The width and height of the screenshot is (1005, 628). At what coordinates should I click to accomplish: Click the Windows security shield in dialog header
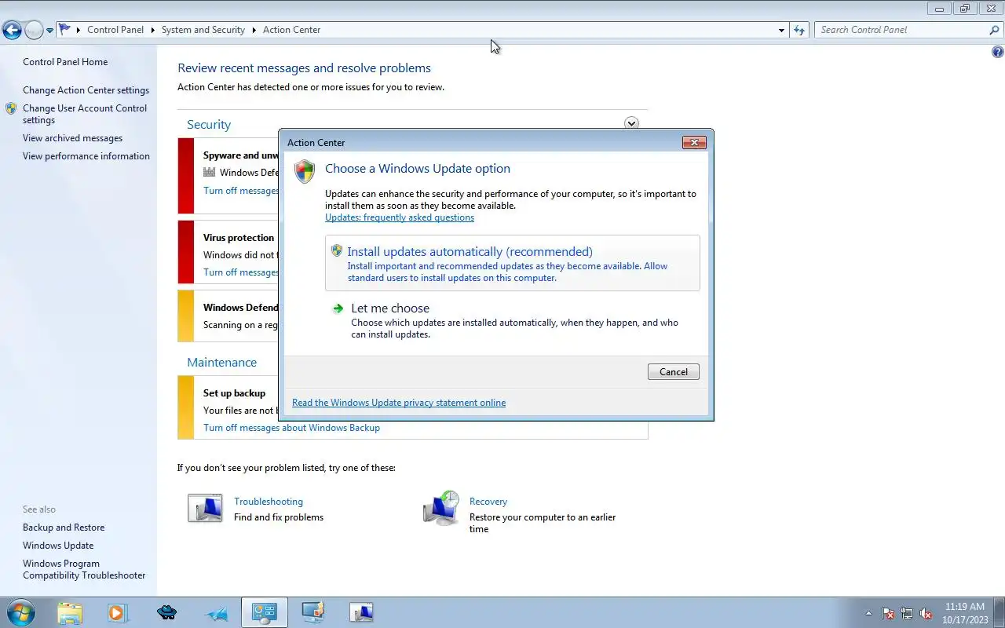tap(305, 172)
